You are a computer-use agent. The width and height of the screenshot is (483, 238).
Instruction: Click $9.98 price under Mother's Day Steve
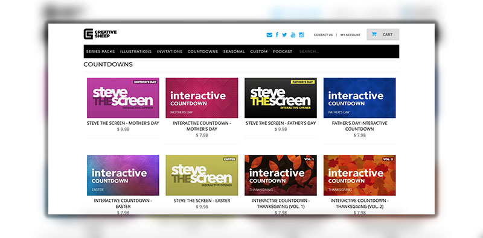(123, 129)
